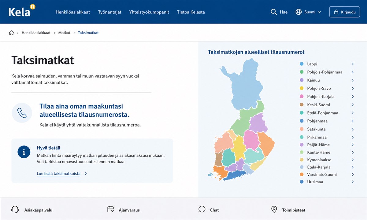Click the blue Lappi color dot

pos(302,64)
